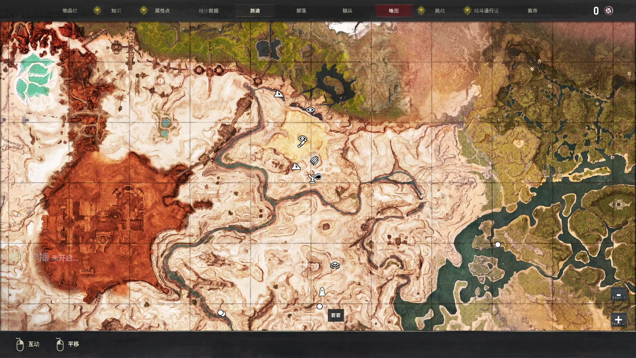Viewport: 636px width, 358px height.
Task: Switch to the 旅途 journey tab
Action: (255, 11)
